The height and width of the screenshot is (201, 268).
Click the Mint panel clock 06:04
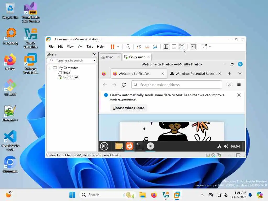pos(235,147)
